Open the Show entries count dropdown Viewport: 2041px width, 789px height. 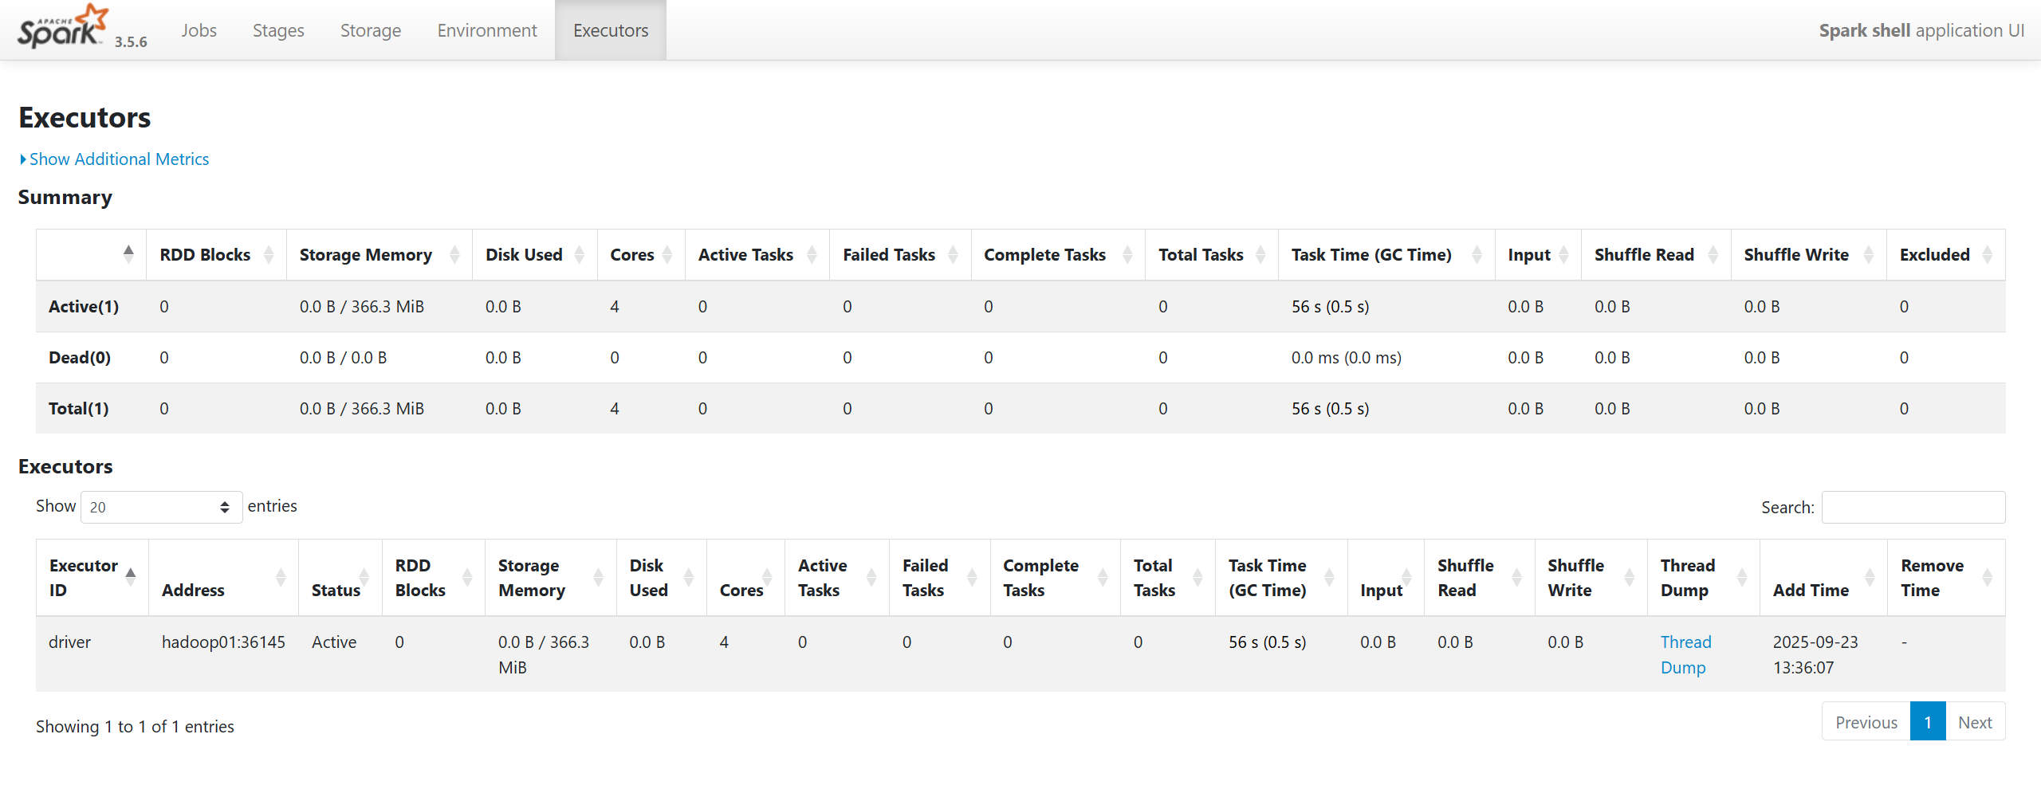click(x=161, y=507)
